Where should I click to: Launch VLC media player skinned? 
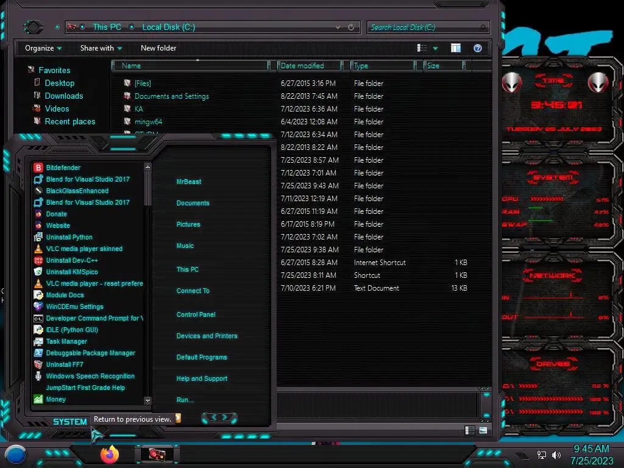(84, 249)
